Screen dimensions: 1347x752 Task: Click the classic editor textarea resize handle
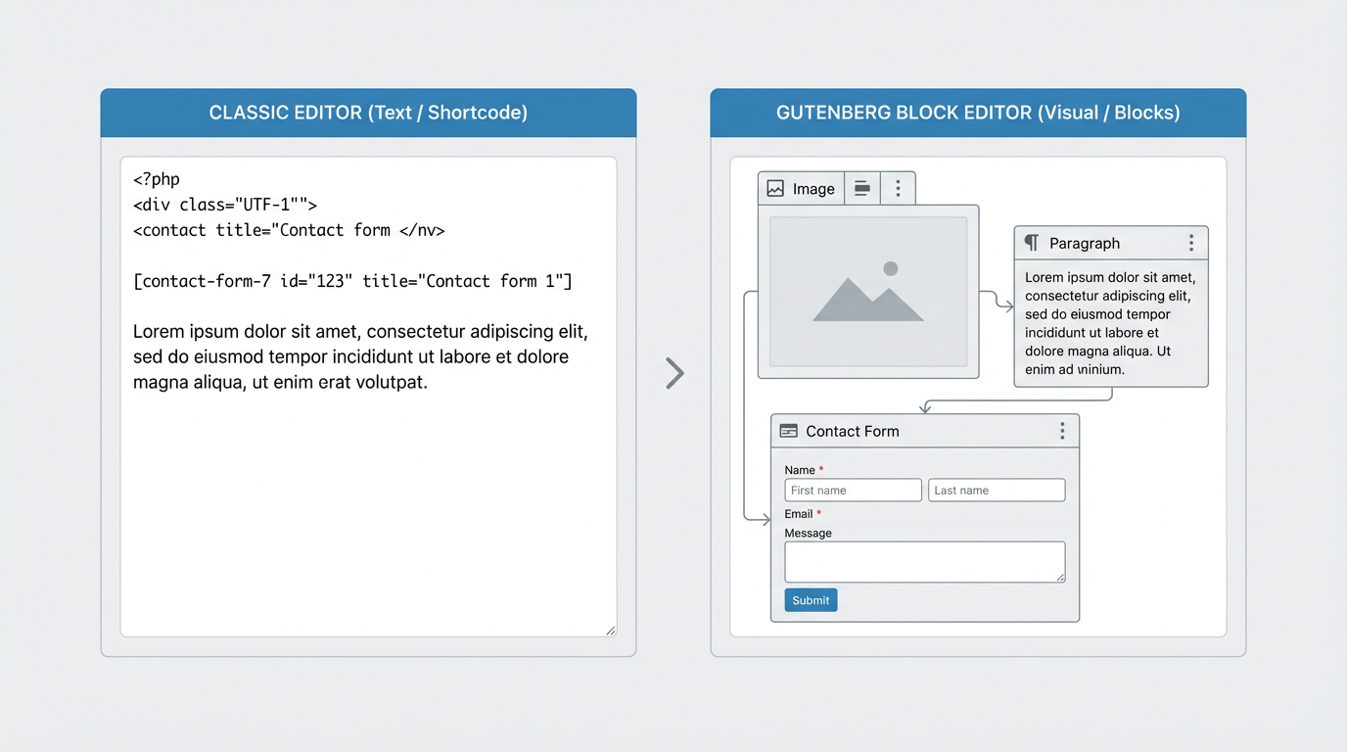(x=610, y=631)
